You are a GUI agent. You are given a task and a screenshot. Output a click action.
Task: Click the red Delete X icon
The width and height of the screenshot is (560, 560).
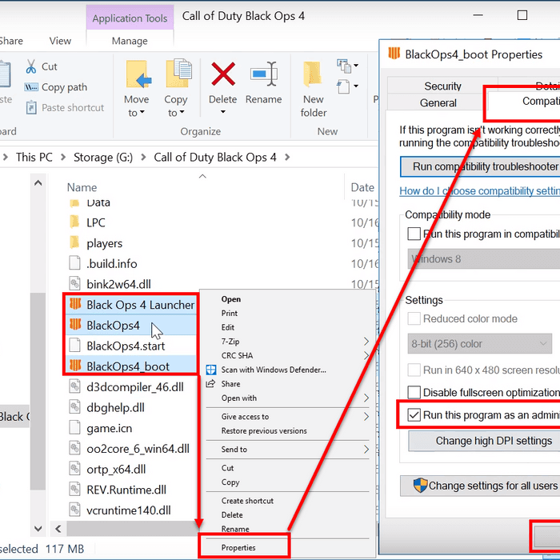pos(223,74)
